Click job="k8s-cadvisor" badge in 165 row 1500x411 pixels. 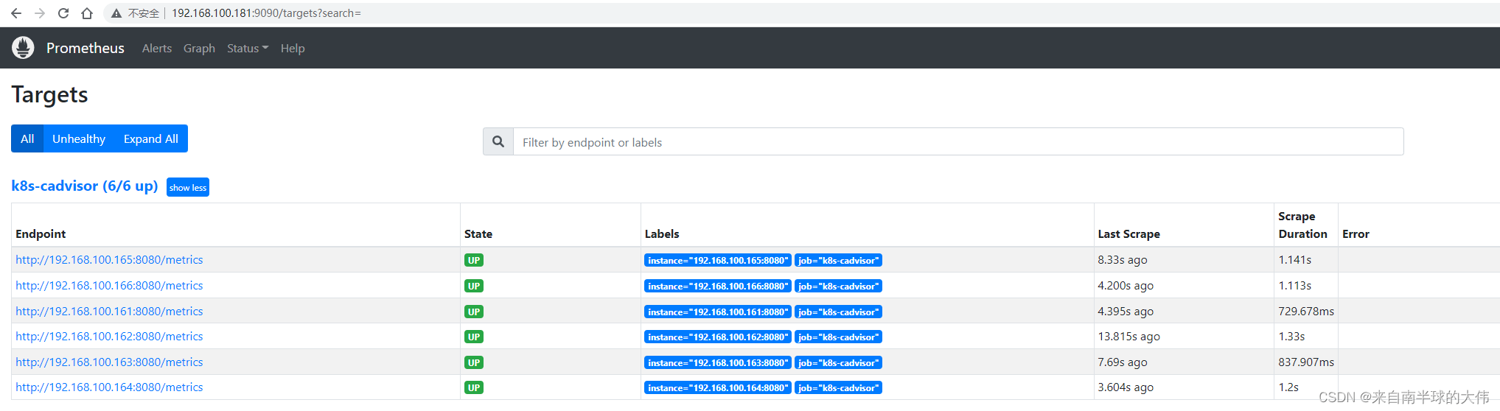pyautogui.click(x=839, y=260)
